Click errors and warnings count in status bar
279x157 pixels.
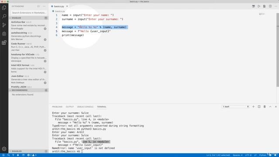[x=32, y=155]
